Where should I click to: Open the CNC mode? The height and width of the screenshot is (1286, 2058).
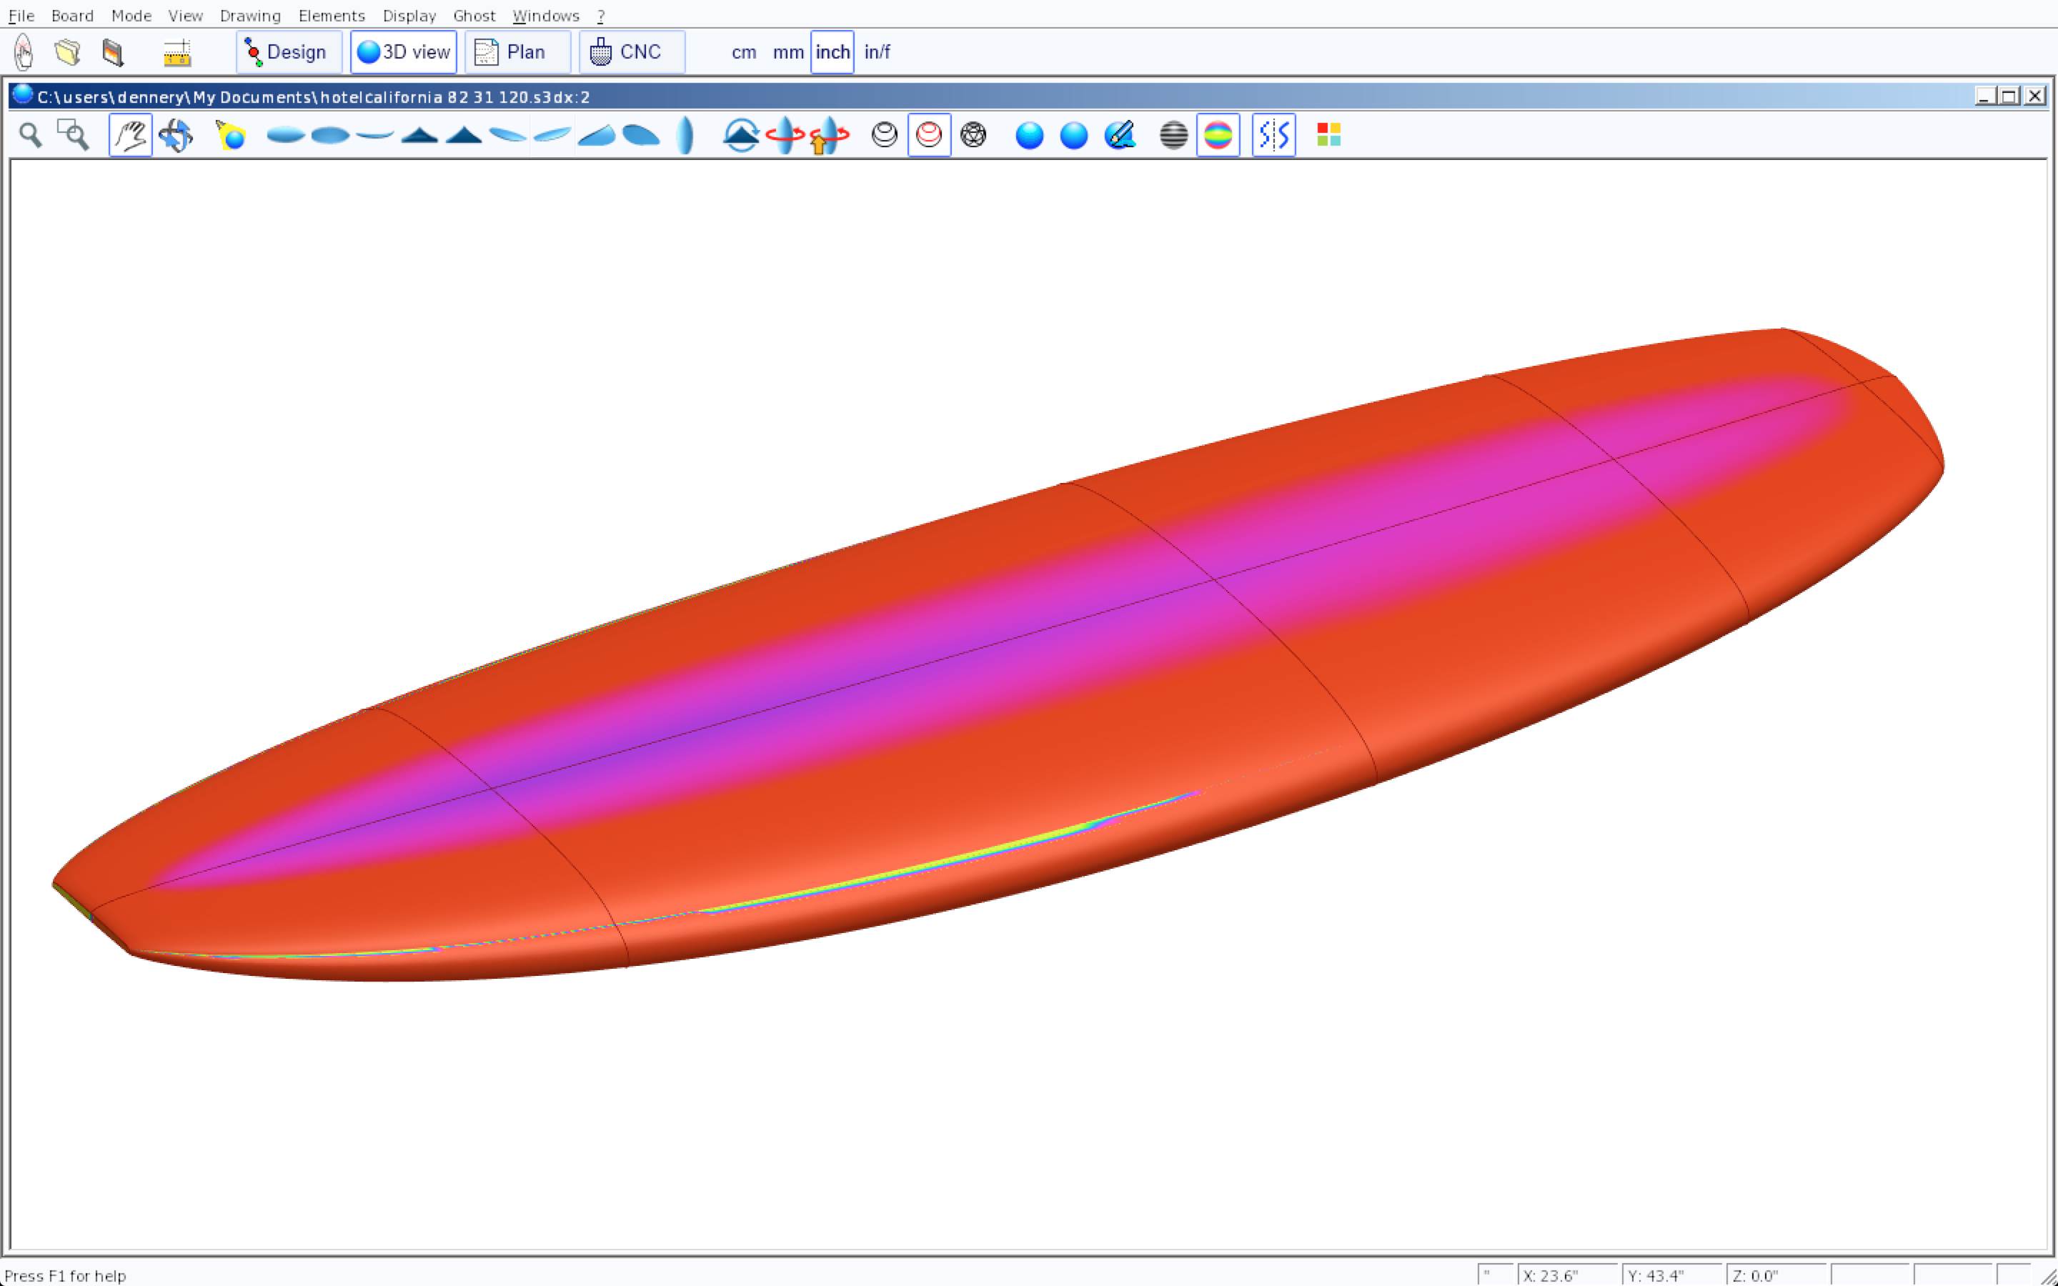point(631,52)
